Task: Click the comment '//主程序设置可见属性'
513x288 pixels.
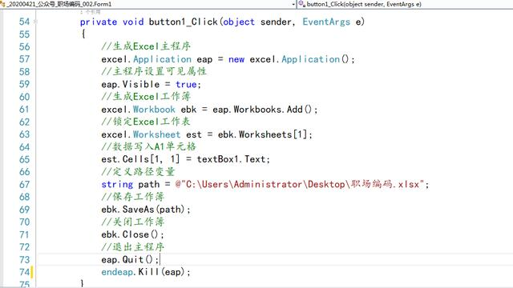Action: pos(154,71)
